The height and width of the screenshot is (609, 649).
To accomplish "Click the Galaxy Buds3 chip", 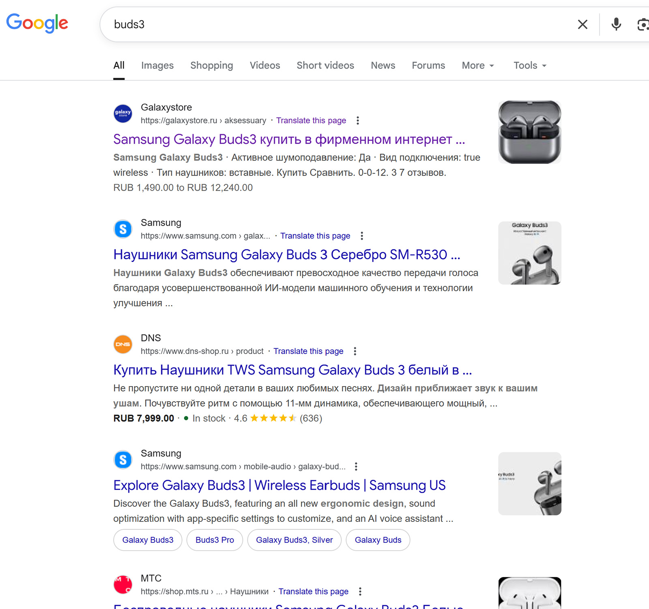I will pyautogui.click(x=148, y=540).
